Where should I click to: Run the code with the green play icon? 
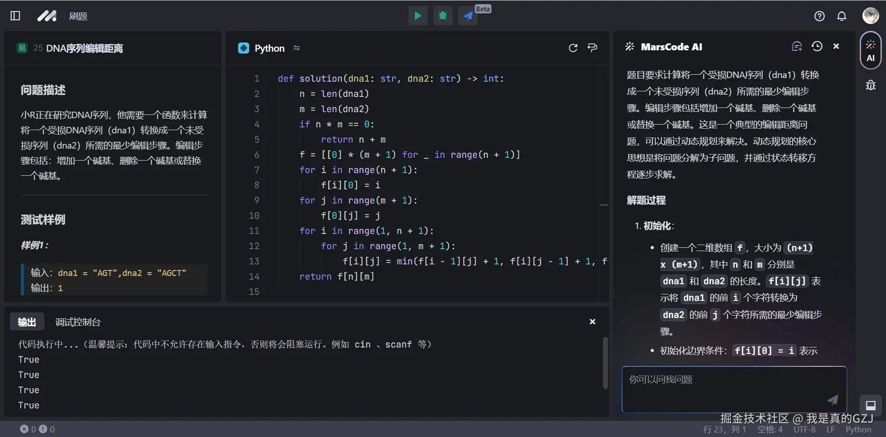point(417,16)
